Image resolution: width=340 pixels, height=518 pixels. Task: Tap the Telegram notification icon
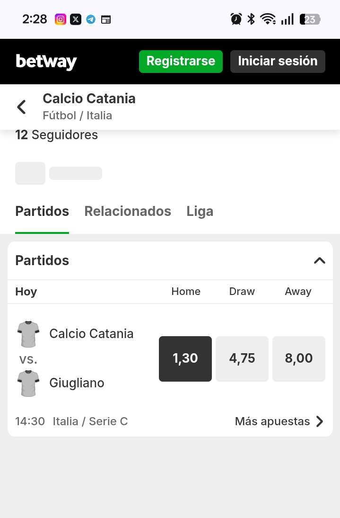tap(91, 19)
